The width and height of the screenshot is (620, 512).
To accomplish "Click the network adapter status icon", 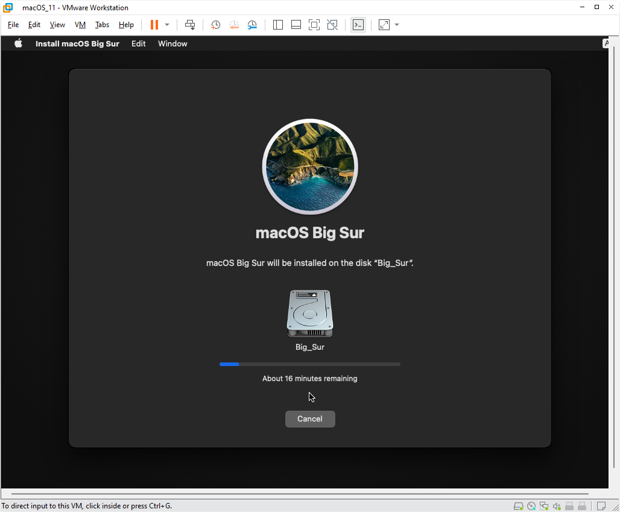I will (x=544, y=506).
